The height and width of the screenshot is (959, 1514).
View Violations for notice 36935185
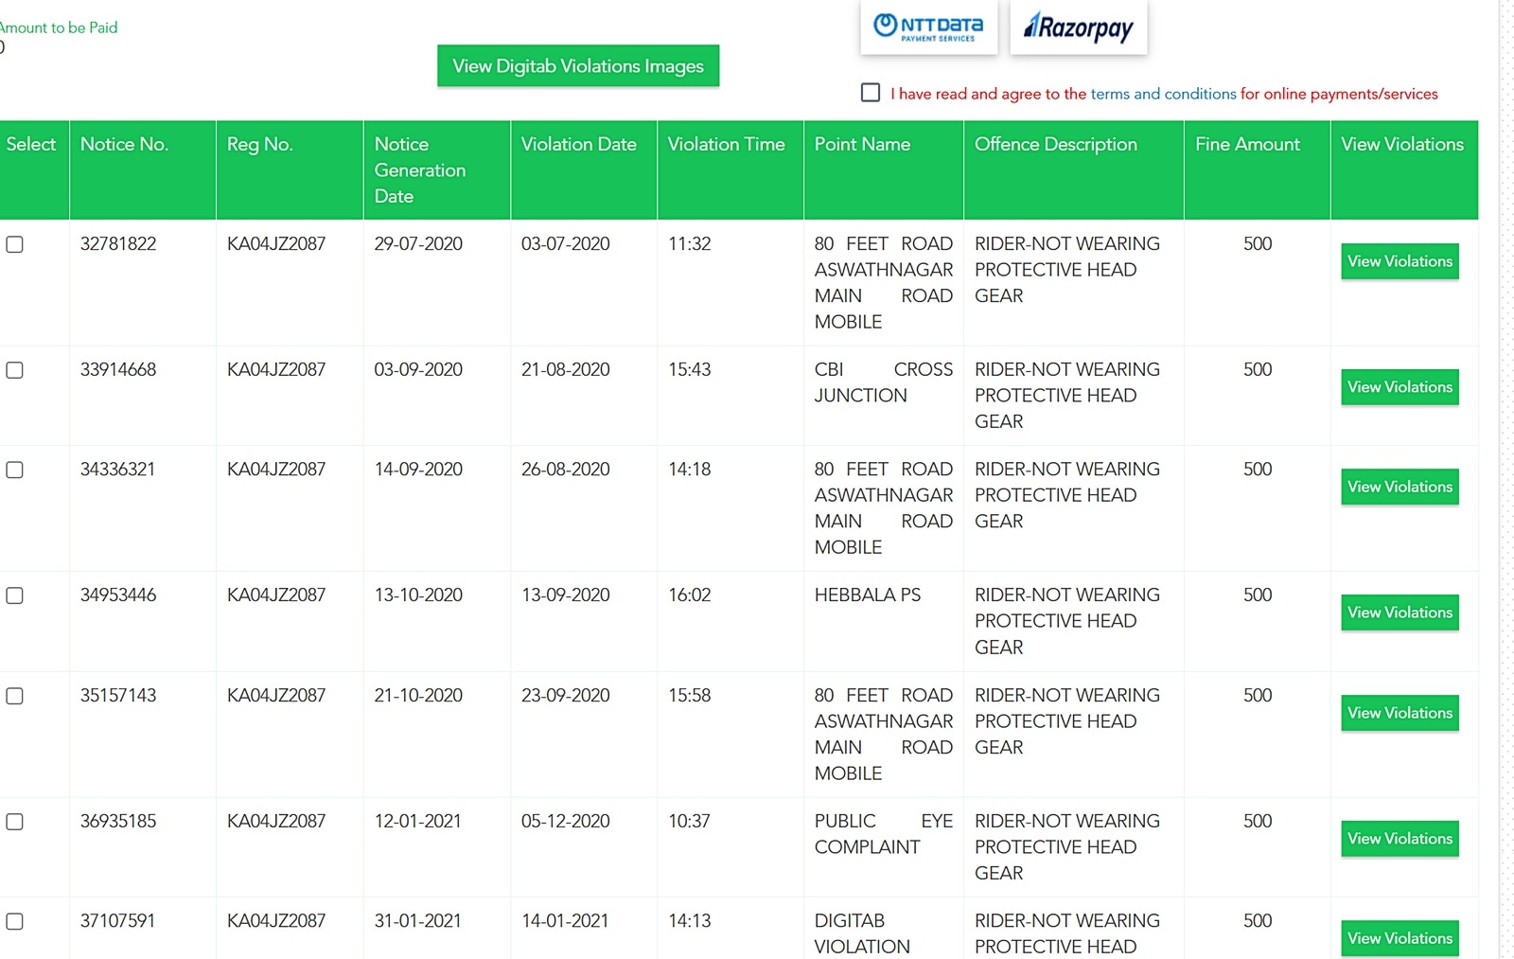pyautogui.click(x=1400, y=839)
